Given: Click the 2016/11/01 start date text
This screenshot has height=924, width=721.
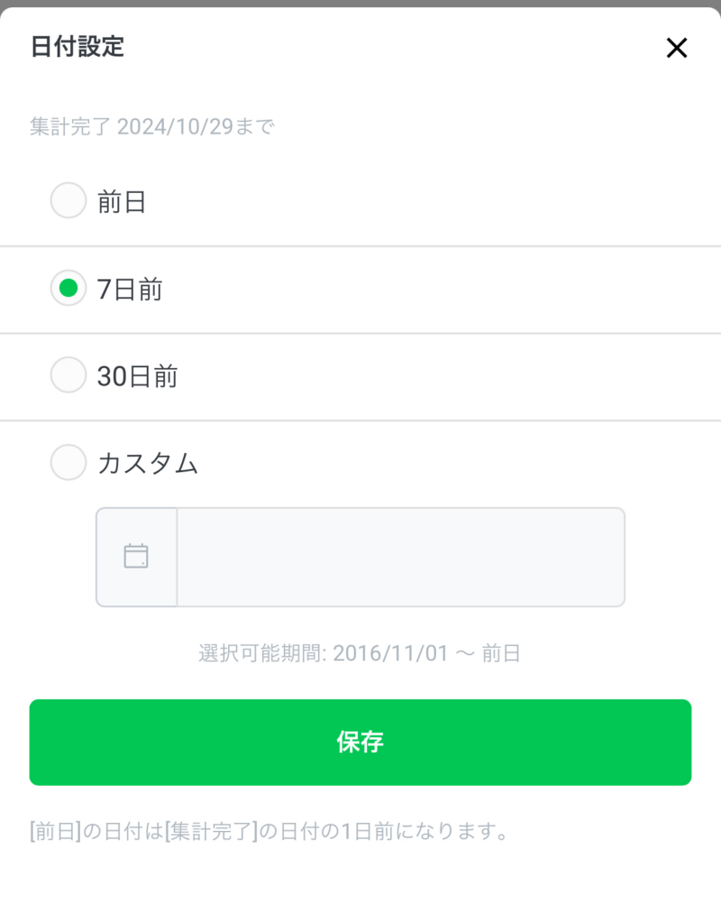Looking at the screenshot, I should pos(391,653).
